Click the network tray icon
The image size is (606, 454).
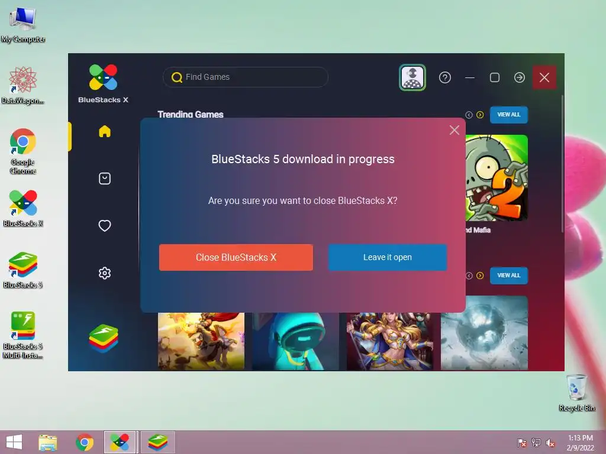536,443
